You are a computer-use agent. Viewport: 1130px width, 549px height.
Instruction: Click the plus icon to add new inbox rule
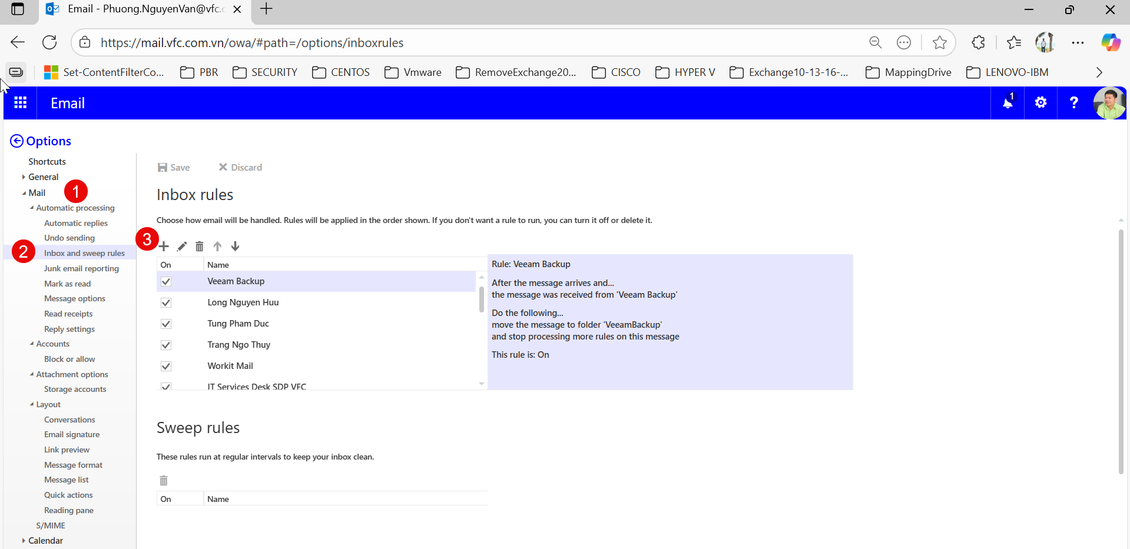point(164,247)
